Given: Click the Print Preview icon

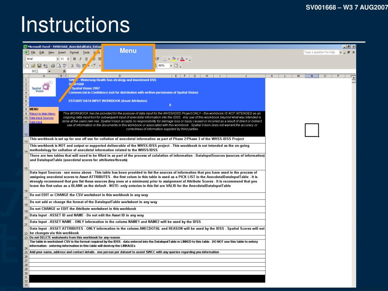Looking at the screenshot, I should pyautogui.click(x=59, y=66).
